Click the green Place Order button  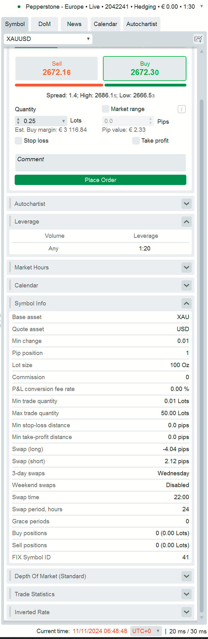(100, 180)
